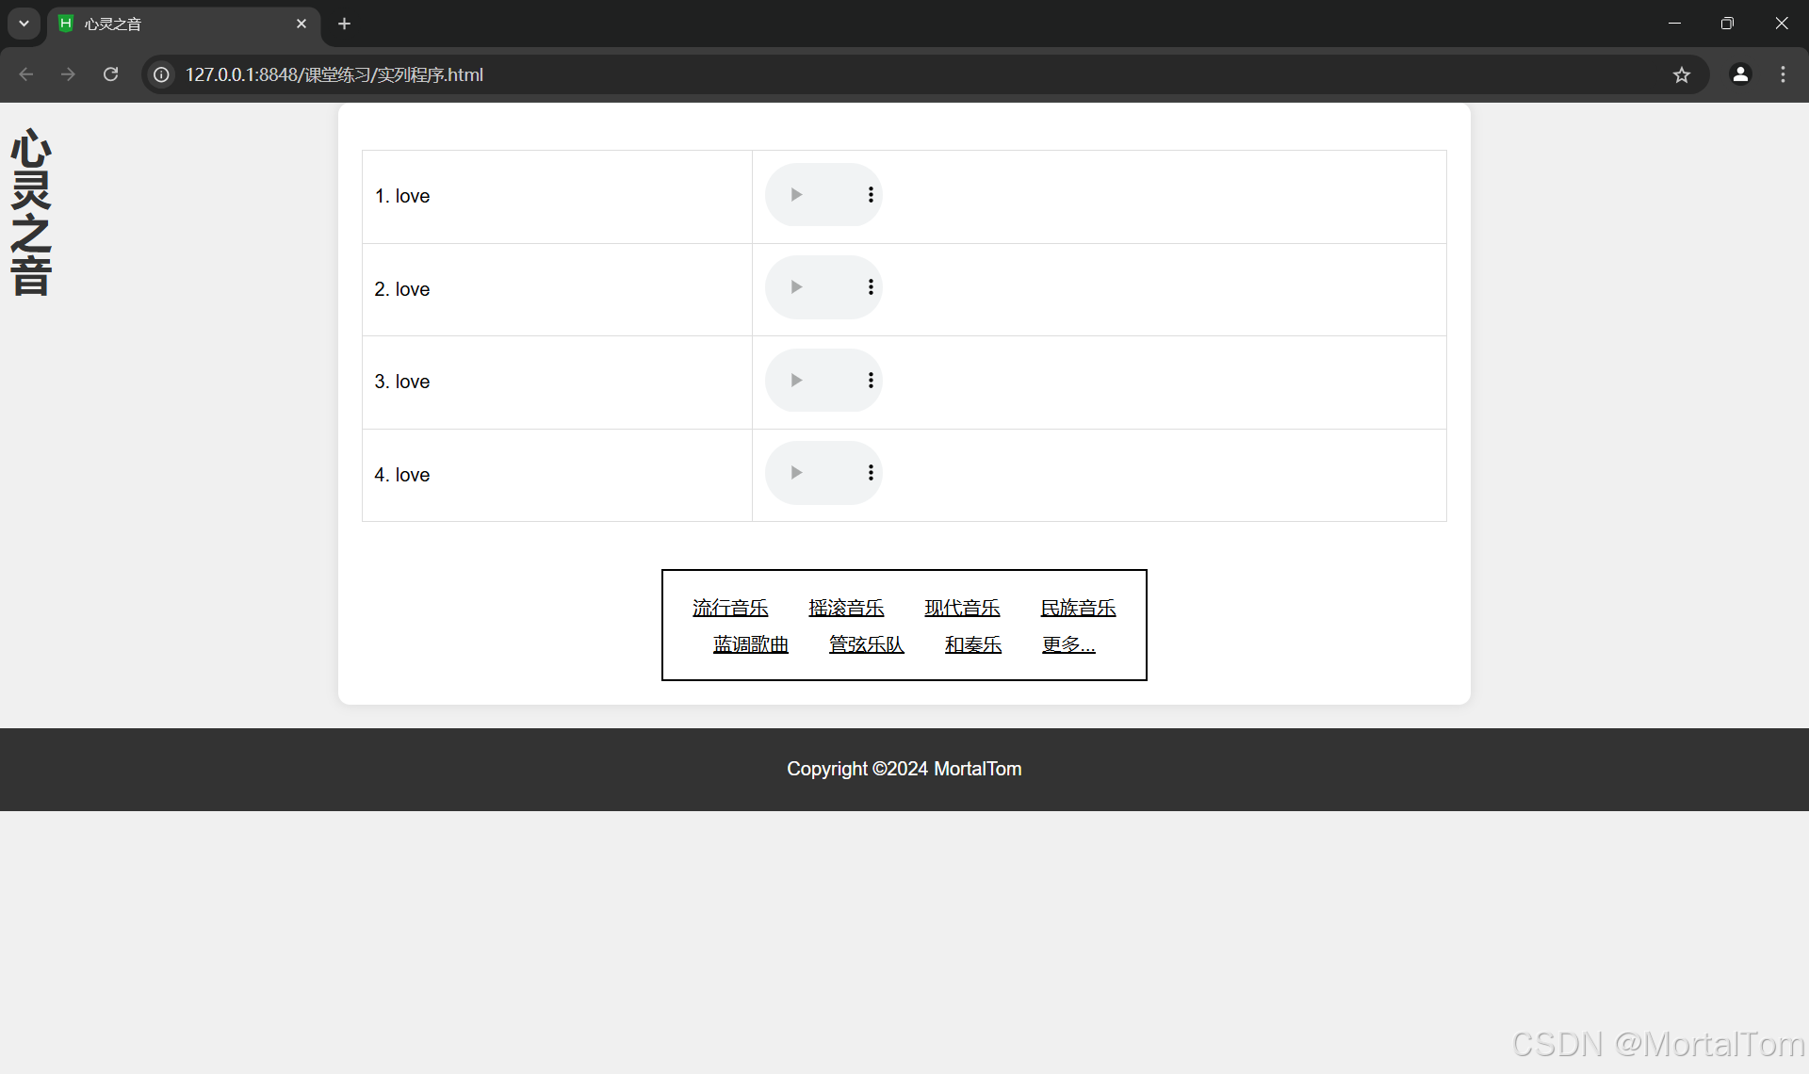The height and width of the screenshot is (1074, 1809).
Task: Open Chrome's three-dot menu
Action: (1783, 74)
